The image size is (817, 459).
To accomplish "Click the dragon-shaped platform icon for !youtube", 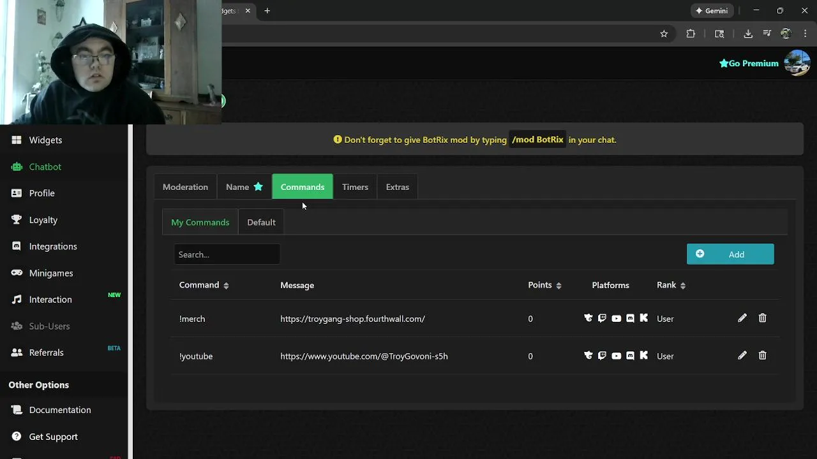I will (588, 355).
